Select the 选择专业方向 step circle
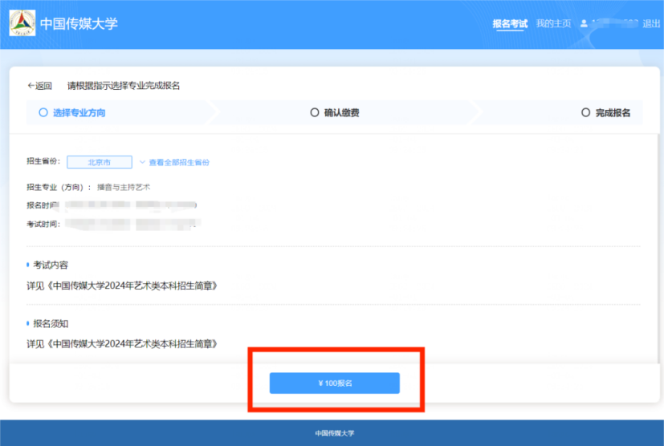Screen dimensions: 664x446 tap(43, 113)
